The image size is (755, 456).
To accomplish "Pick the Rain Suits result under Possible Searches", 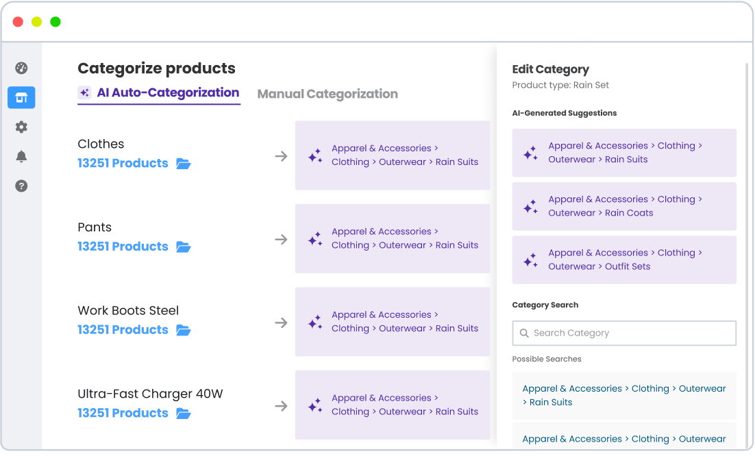I will tap(623, 395).
